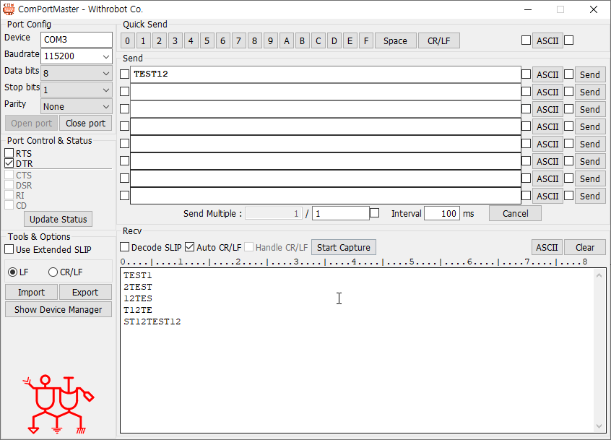Toggle checkbox left of Quick Send ASCII
611x440 pixels.
click(x=526, y=40)
